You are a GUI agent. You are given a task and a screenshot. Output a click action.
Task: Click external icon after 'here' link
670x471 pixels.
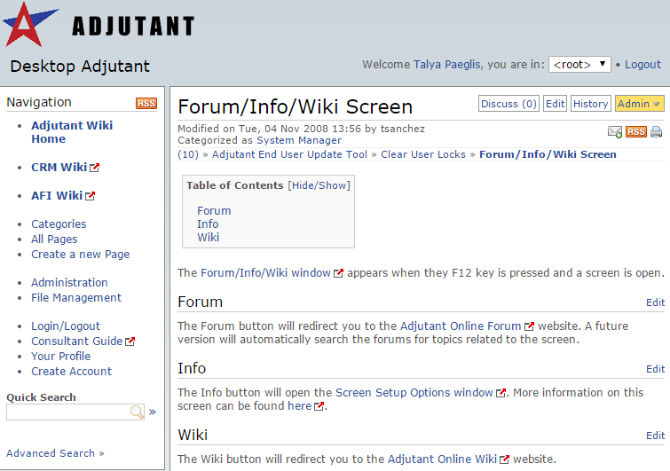pos(319,406)
